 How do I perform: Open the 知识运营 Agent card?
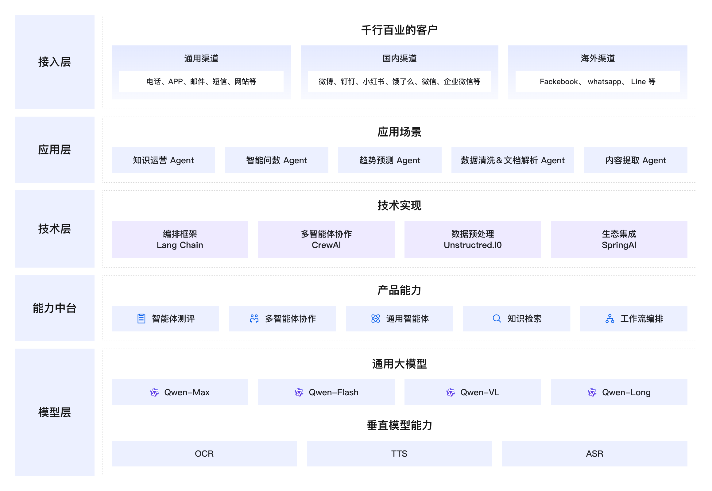coord(163,160)
